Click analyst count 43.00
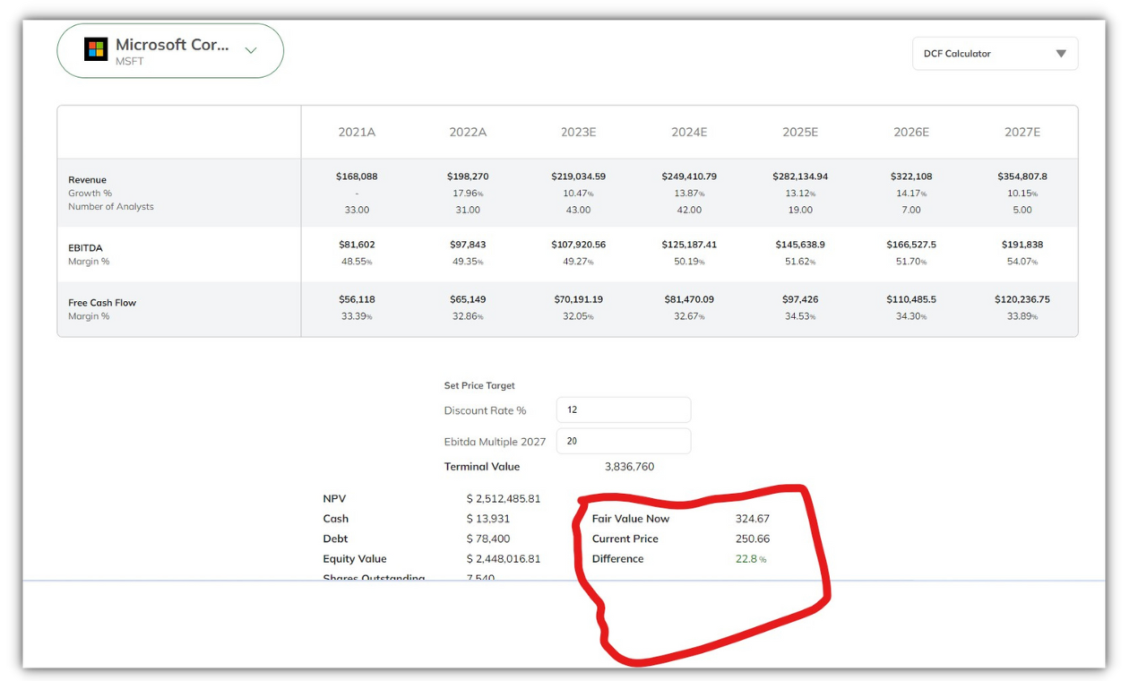Viewport: 1138px width, 681px height. point(579,211)
